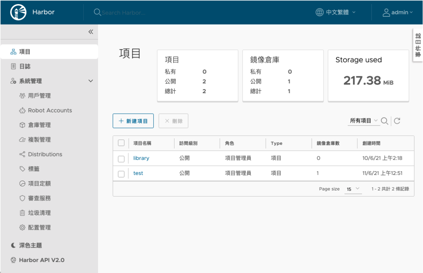Image resolution: width=423 pixels, height=273 pixels.
Task: Click the 1 - 2 共計 2 條記錄 text
Action: coord(390,189)
